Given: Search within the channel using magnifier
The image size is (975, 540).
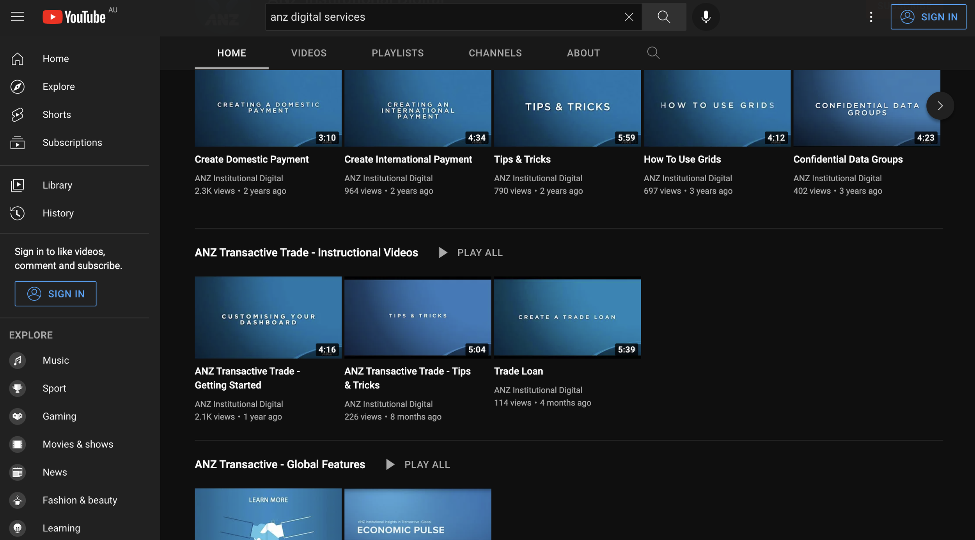Looking at the screenshot, I should click(653, 53).
